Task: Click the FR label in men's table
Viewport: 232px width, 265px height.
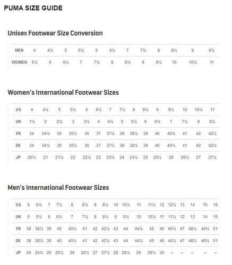Action: click(18, 229)
